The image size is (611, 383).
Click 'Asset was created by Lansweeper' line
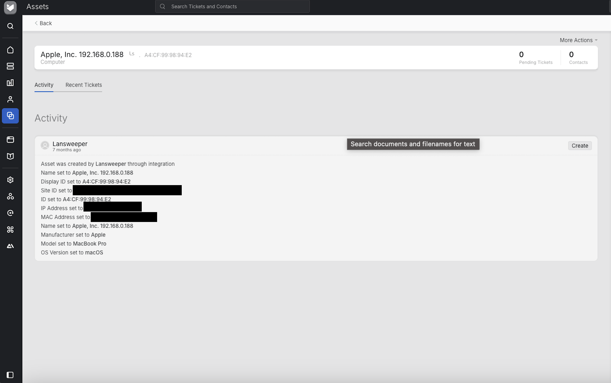pos(108,164)
